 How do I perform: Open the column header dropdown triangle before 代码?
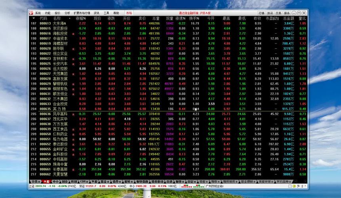[x=34, y=18]
